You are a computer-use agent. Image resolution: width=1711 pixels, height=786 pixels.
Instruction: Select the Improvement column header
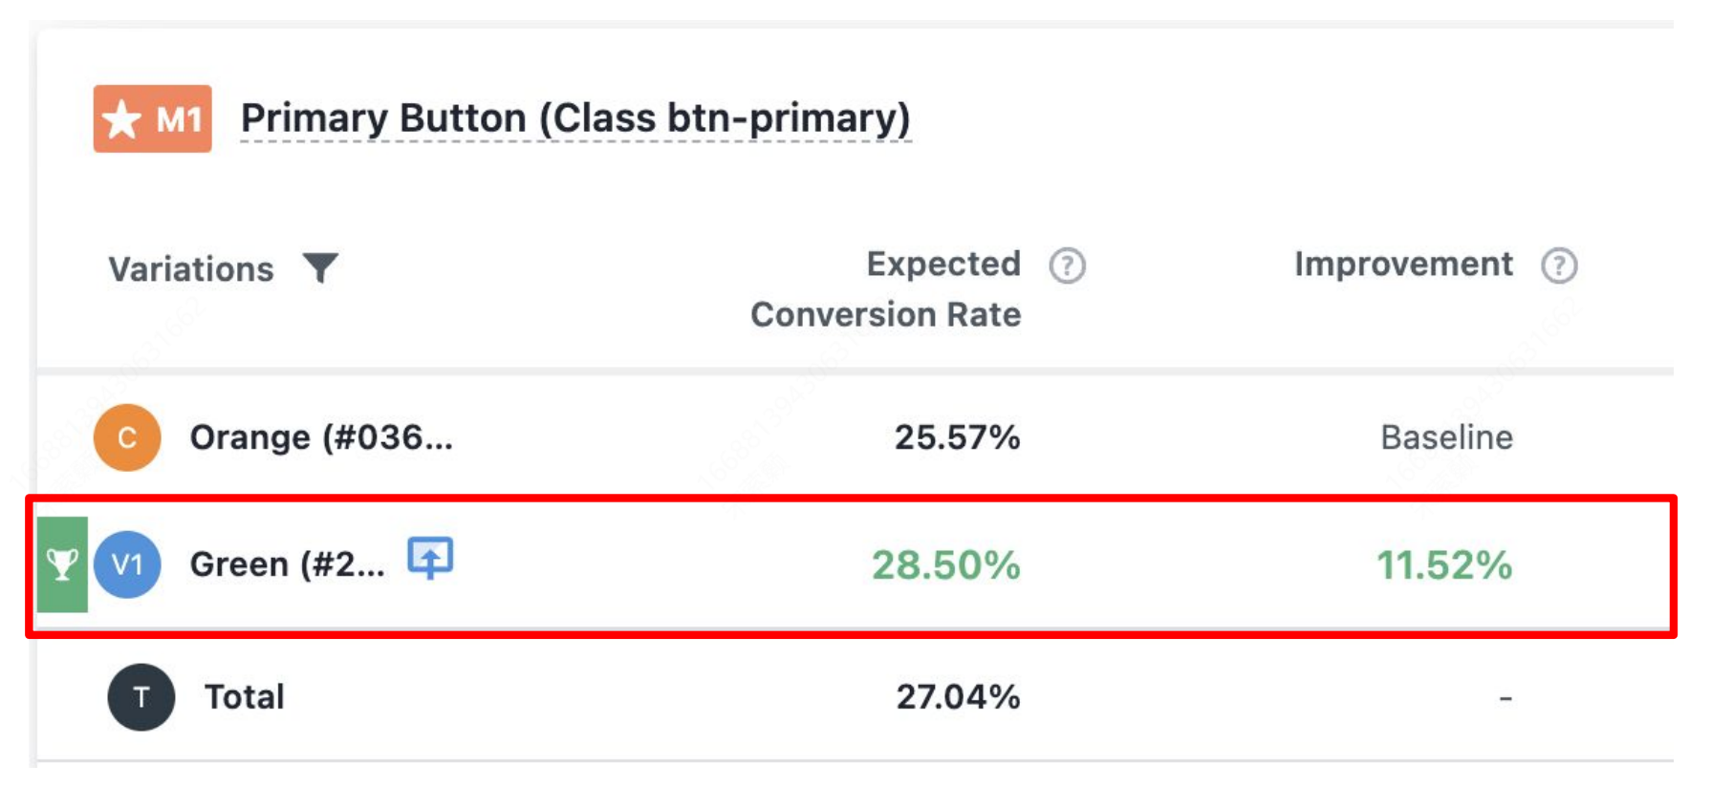point(1402,265)
